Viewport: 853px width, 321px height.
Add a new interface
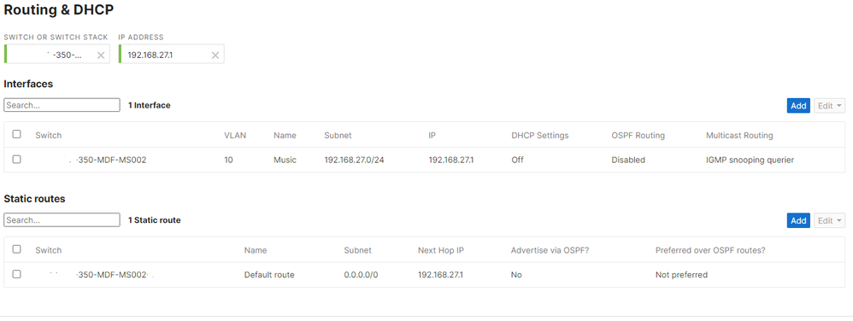click(798, 105)
